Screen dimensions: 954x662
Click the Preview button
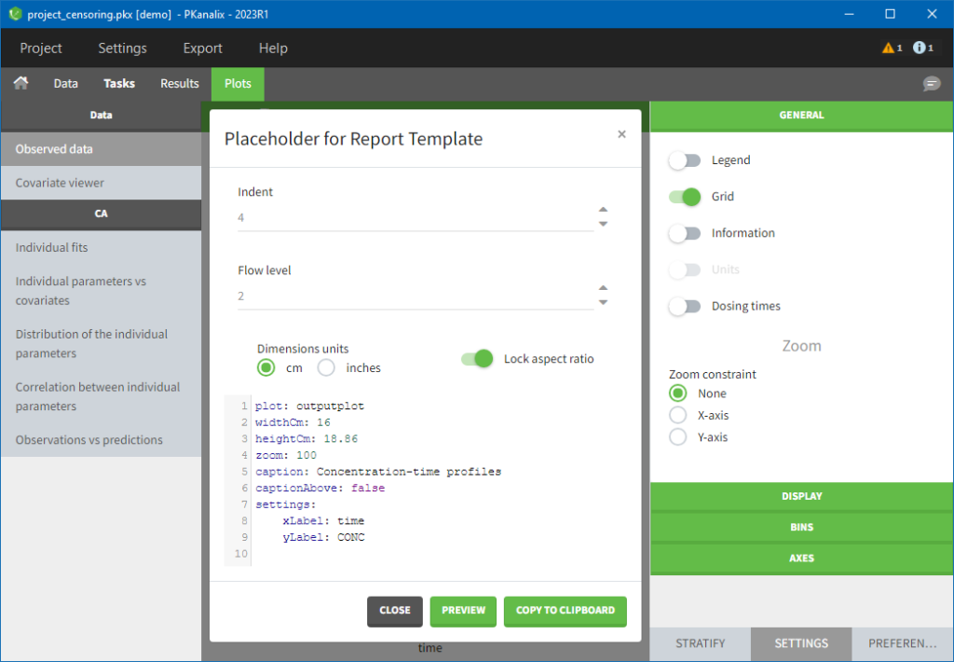463,611
